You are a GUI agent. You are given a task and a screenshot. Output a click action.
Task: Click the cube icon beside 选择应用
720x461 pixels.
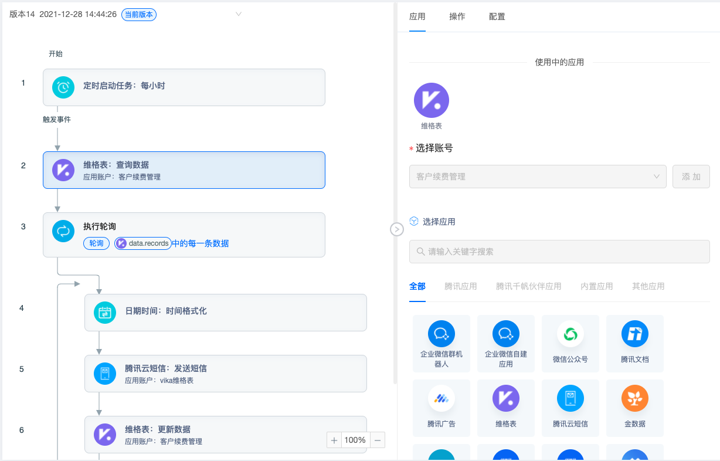pos(414,221)
